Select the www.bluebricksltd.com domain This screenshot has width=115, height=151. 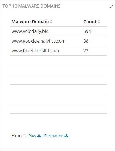[x=35, y=51]
